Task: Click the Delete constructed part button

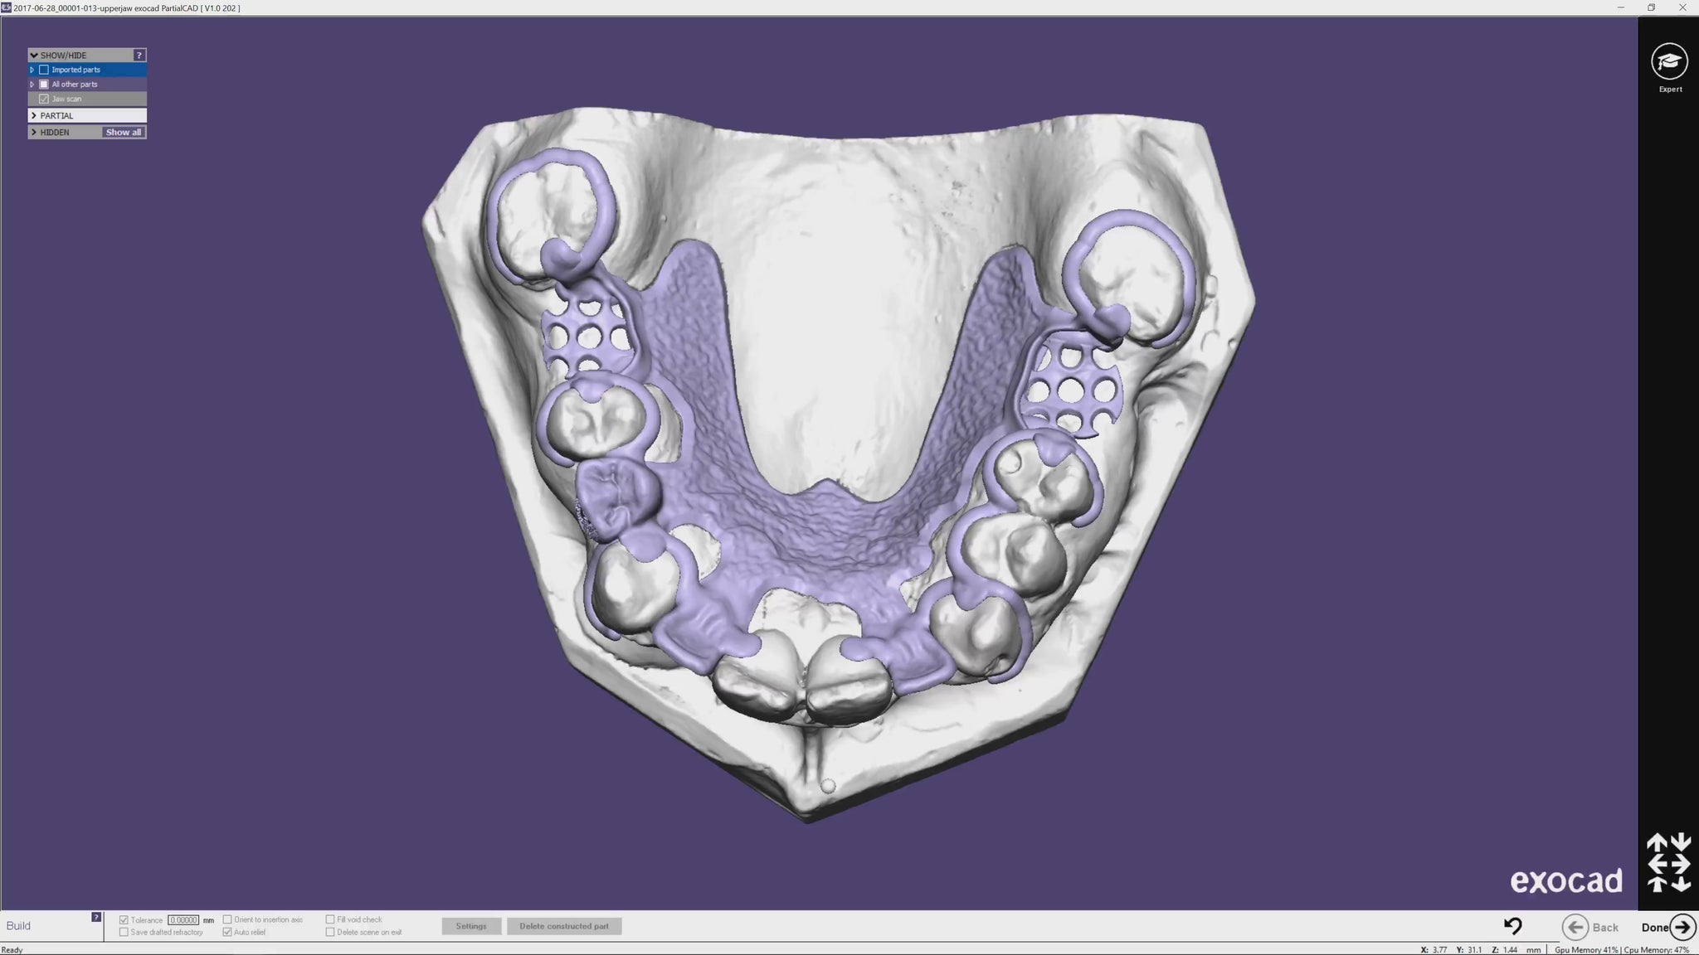Action: (564, 926)
